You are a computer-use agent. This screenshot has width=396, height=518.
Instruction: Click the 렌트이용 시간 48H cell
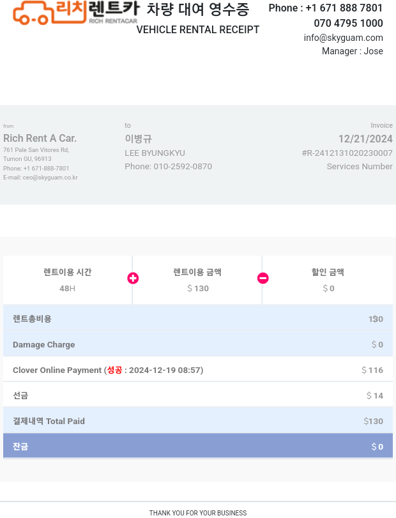[67, 280]
